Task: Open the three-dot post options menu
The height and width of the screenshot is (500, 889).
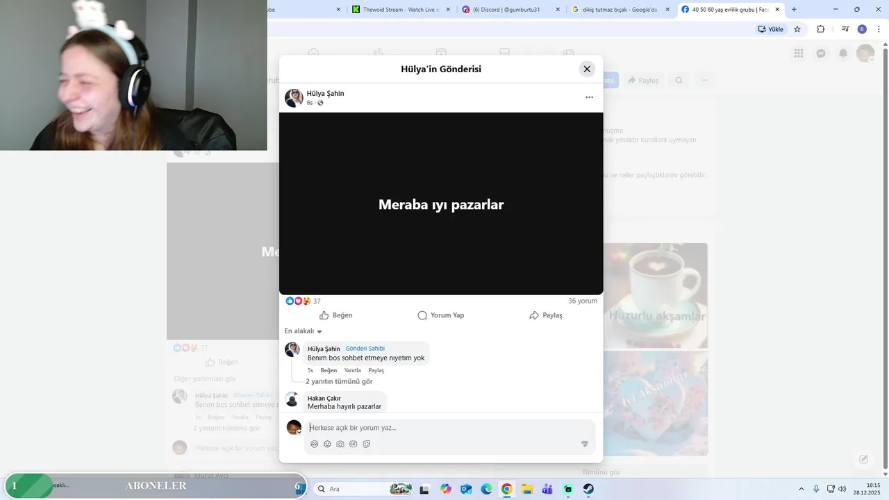Action: click(589, 97)
